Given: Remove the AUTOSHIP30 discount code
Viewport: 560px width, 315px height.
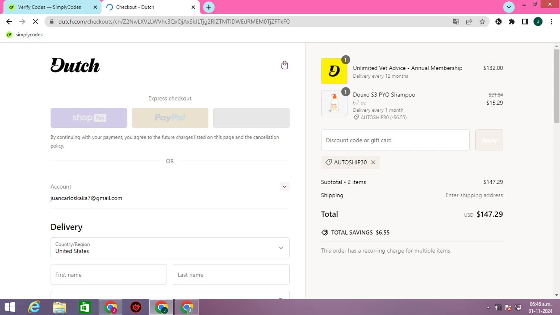Looking at the screenshot, I should [x=373, y=162].
